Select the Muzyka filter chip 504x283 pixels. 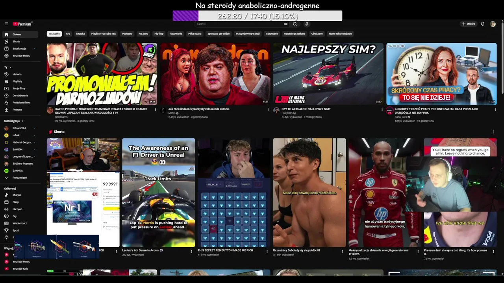(x=81, y=34)
